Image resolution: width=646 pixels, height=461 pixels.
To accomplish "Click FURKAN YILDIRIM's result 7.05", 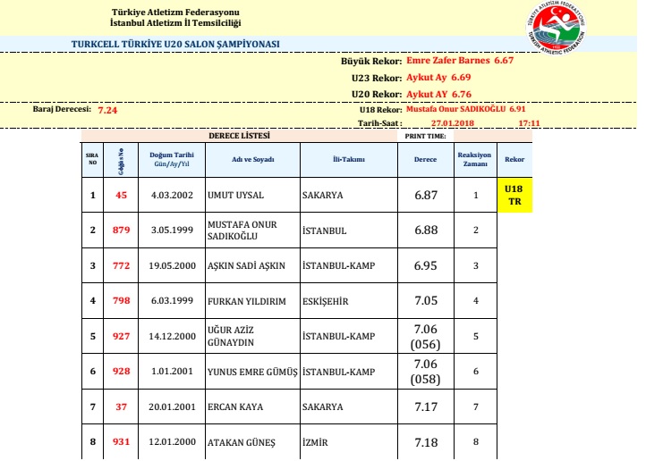I will pos(426,301).
